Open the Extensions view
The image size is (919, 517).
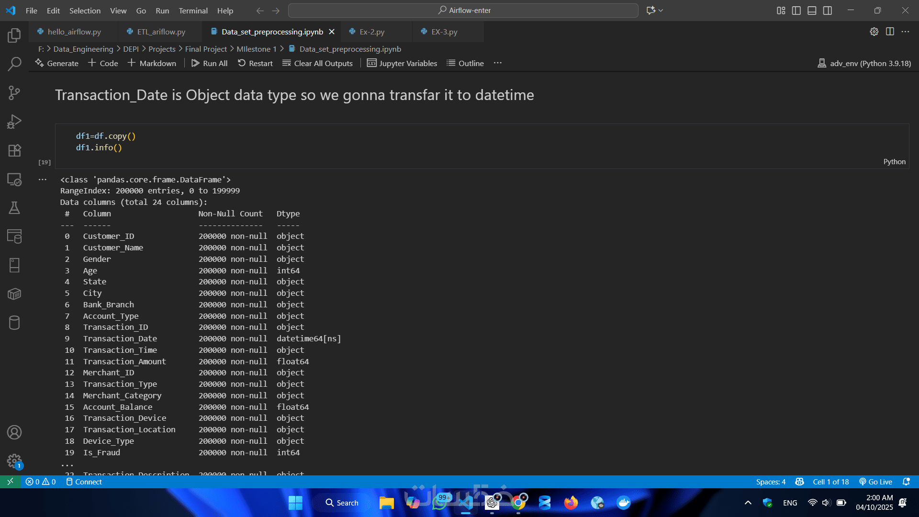(14, 150)
